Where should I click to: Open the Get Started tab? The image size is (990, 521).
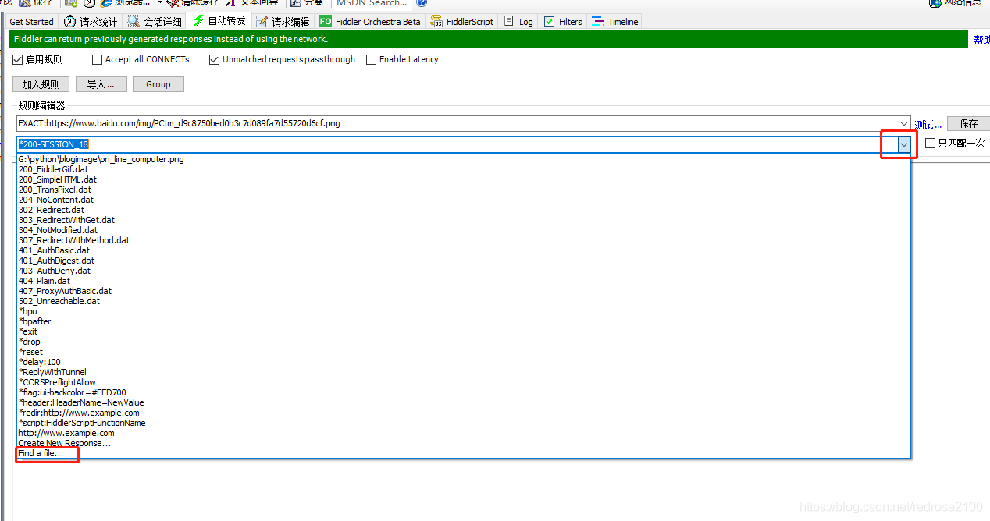pos(32,22)
